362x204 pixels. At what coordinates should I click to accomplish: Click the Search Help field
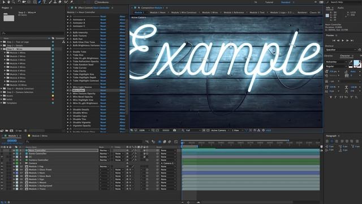point(344,2)
